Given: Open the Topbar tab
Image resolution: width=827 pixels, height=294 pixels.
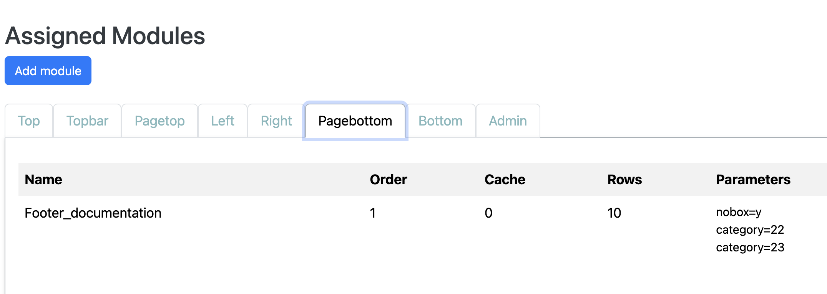Looking at the screenshot, I should pos(87,121).
